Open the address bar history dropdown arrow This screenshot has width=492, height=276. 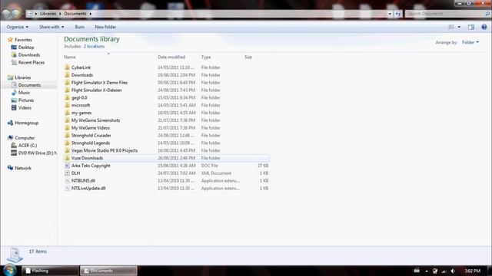(x=390, y=14)
